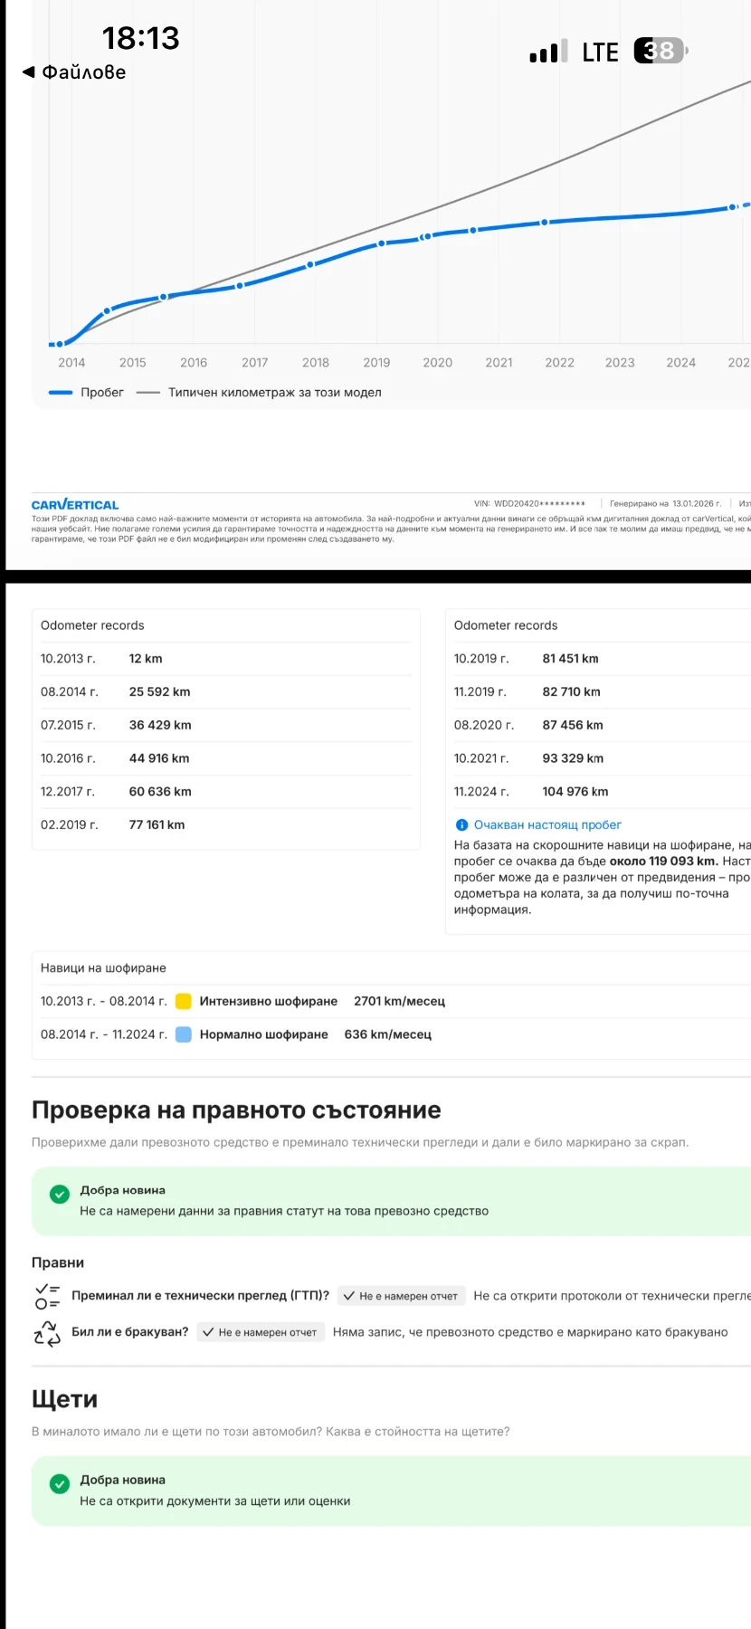Click the 2019 data point on mileage line
This screenshot has height=1629, width=751.
pos(382,243)
